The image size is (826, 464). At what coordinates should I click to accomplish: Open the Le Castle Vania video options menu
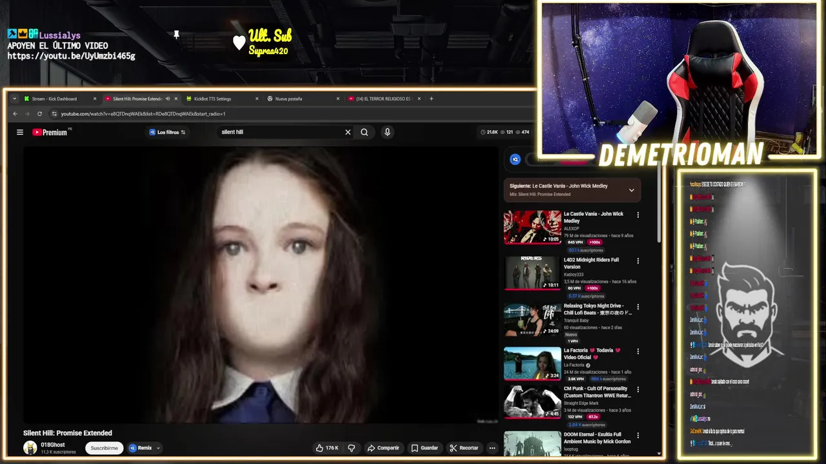pos(638,215)
